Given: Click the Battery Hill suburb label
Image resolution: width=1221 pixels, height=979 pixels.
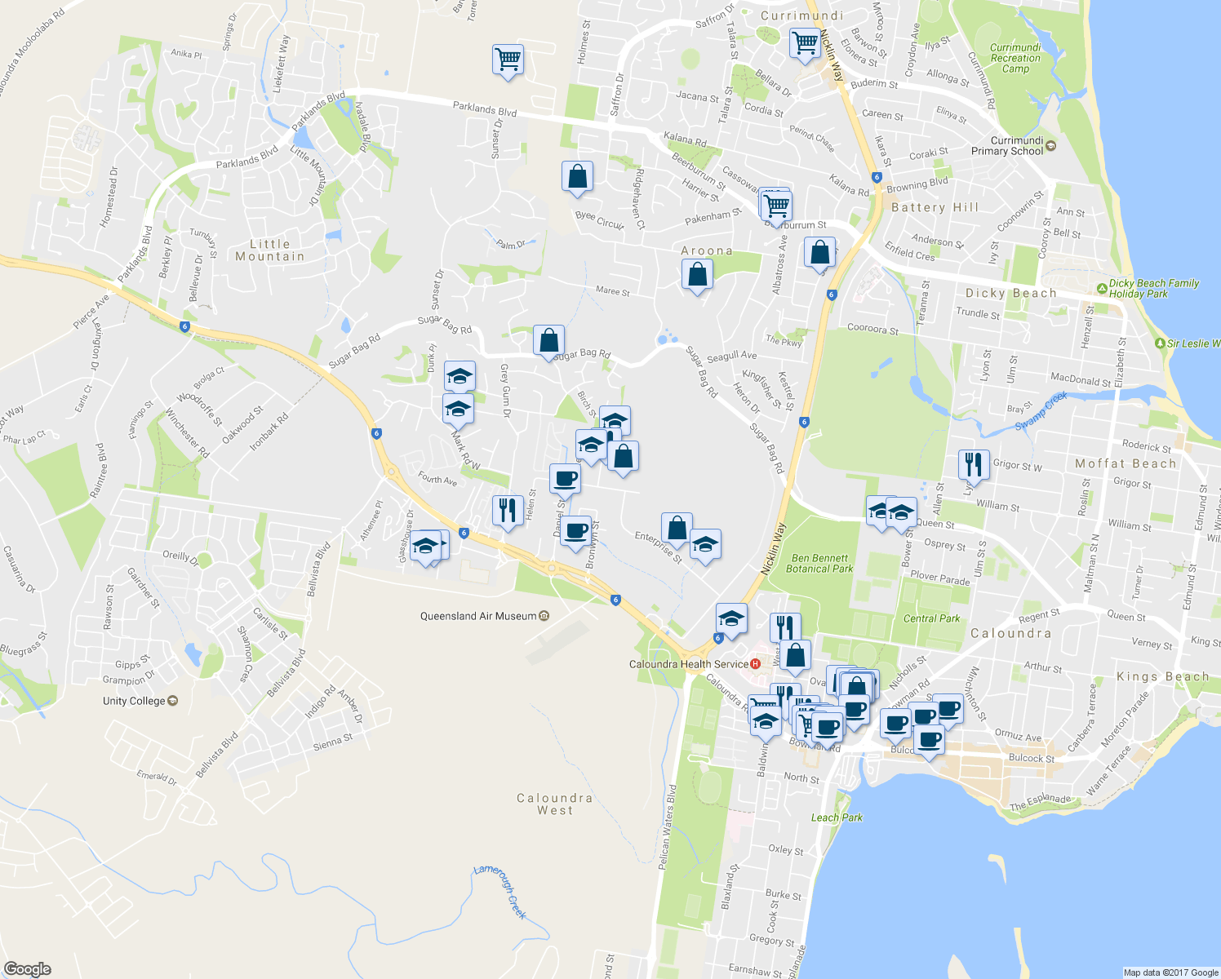Looking at the screenshot, I should [935, 207].
